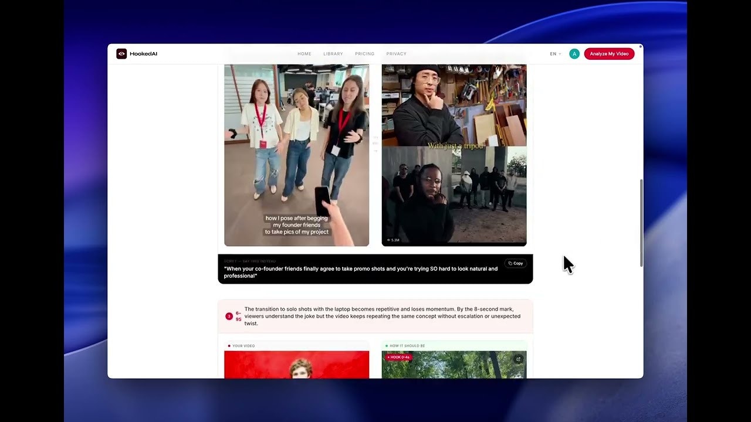The height and width of the screenshot is (422, 751).
Task: Click the 'HOOK 0-4s' badge
Action: click(x=398, y=357)
